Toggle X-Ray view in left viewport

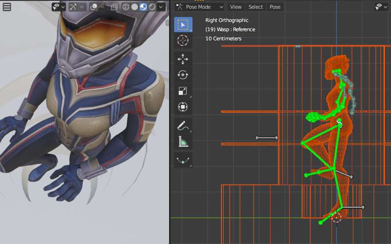[114, 7]
